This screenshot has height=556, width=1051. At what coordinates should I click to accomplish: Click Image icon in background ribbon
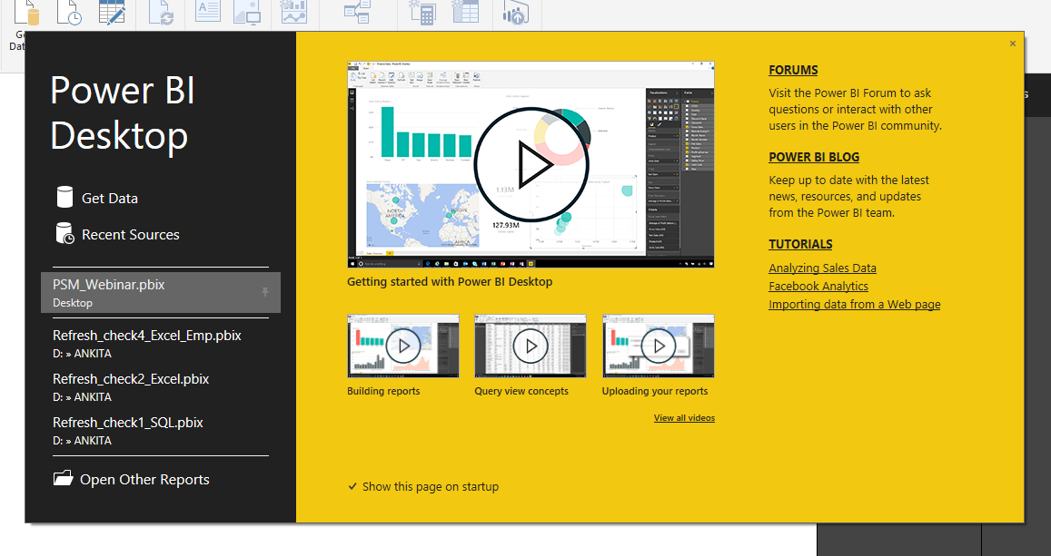(x=247, y=13)
